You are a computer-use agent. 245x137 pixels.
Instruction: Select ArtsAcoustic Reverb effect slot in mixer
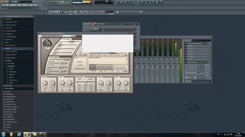[196, 43]
